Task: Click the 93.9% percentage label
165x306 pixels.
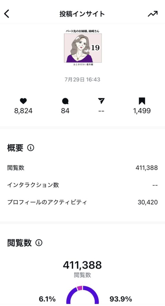Action: [x=121, y=299]
